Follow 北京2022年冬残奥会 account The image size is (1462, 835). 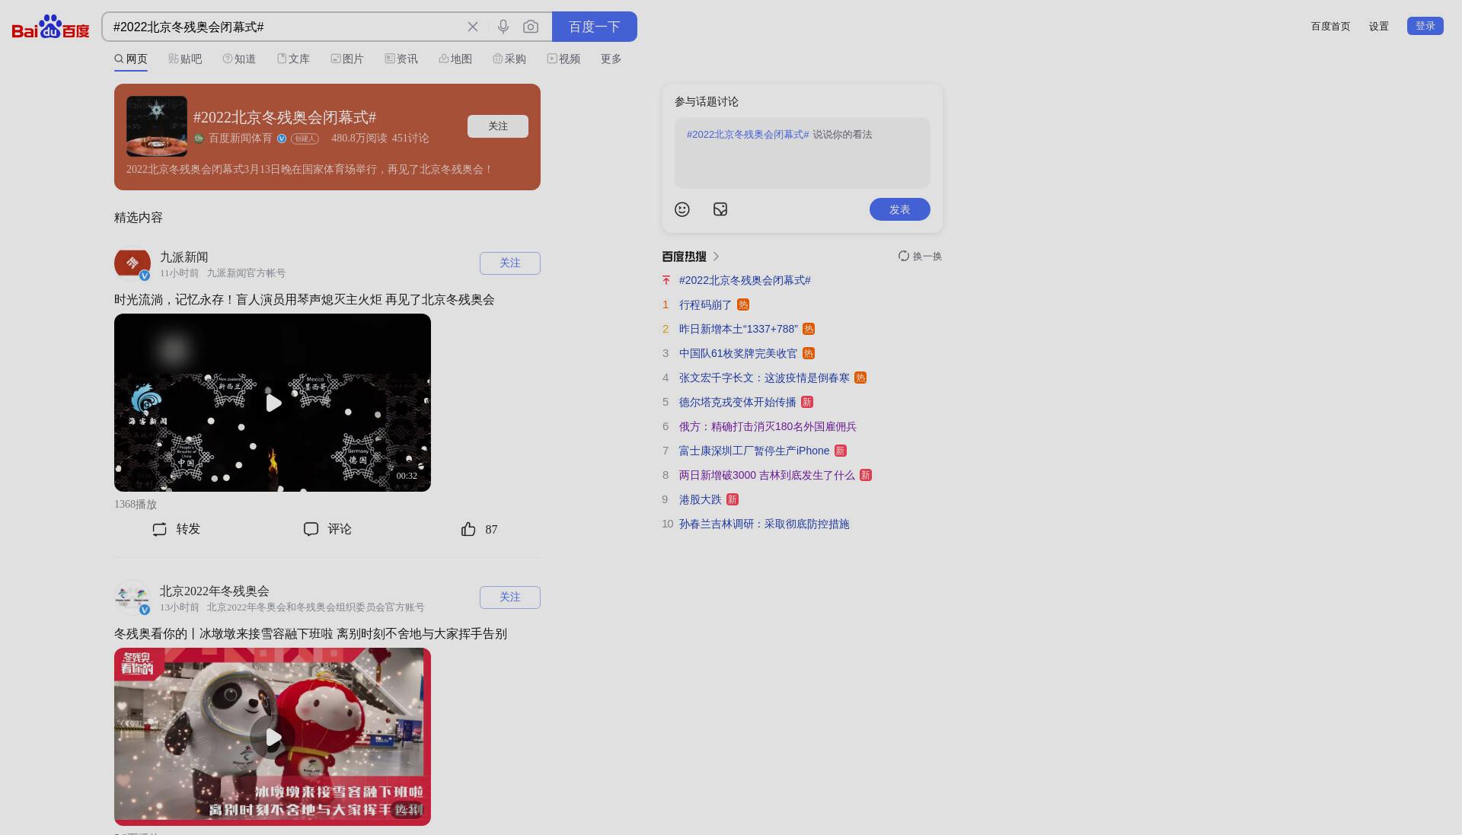tap(510, 598)
